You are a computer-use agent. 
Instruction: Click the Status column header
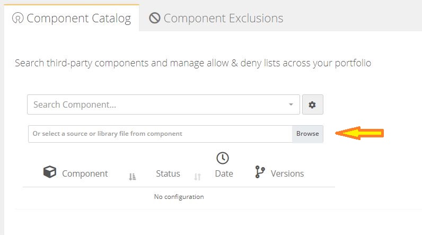click(168, 173)
